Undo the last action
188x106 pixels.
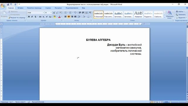click(11, 4)
